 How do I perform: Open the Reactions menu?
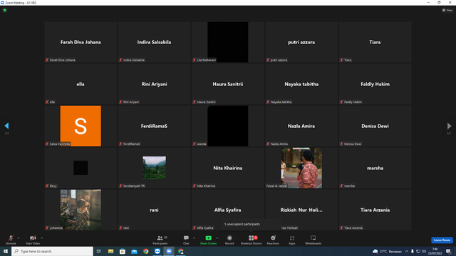[x=273, y=240]
